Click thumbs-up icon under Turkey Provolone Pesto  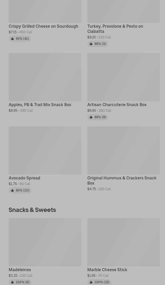pyautogui.click(x=91, y=44)
